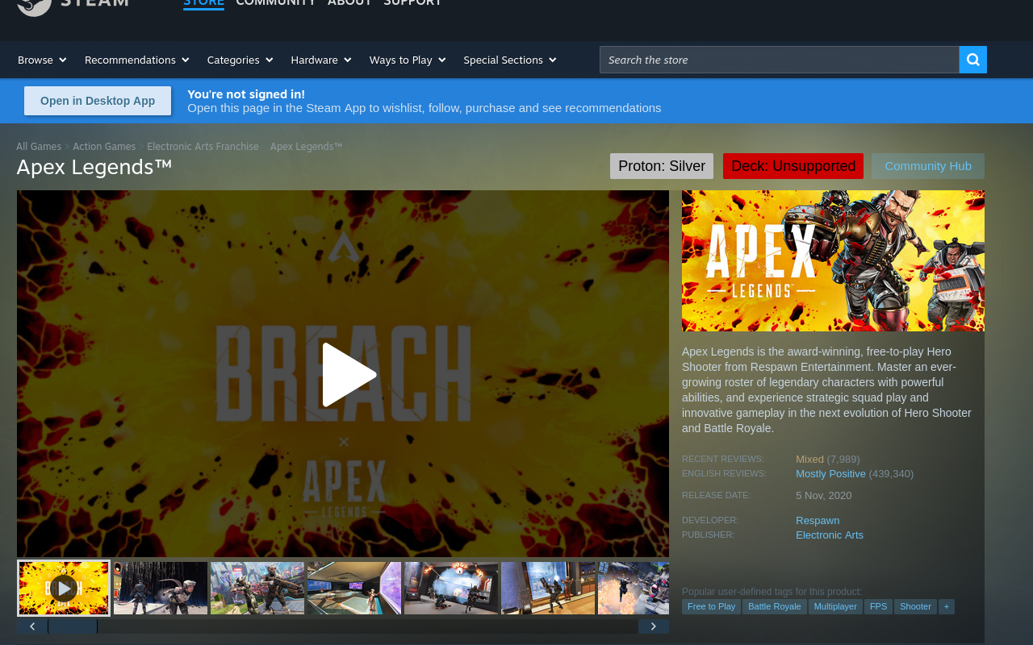Click the release date 5 Nov, 2020
This screenshot has height=645, width=1033.
(823, 496)
